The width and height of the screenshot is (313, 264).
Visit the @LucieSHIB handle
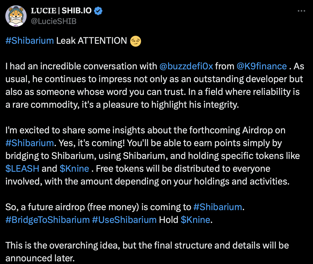(x=53, y=21)
